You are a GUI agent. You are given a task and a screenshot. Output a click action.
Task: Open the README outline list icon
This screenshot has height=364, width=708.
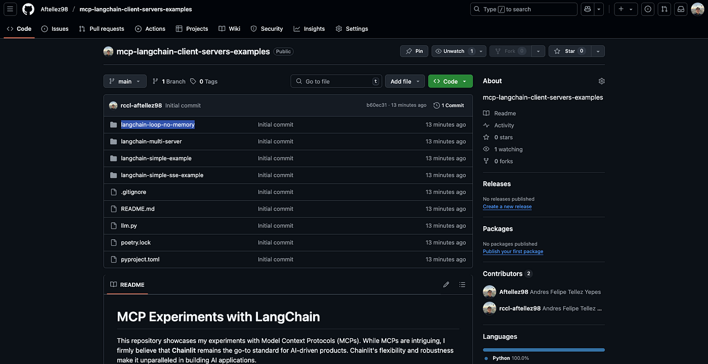pyautogui.click(x=462, y=285)
